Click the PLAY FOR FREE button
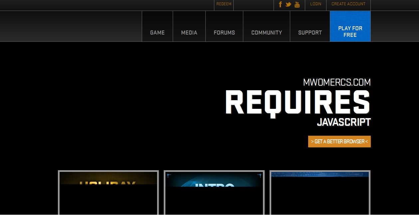This screenshot has height=215, width=419. (x=350, y=26)
